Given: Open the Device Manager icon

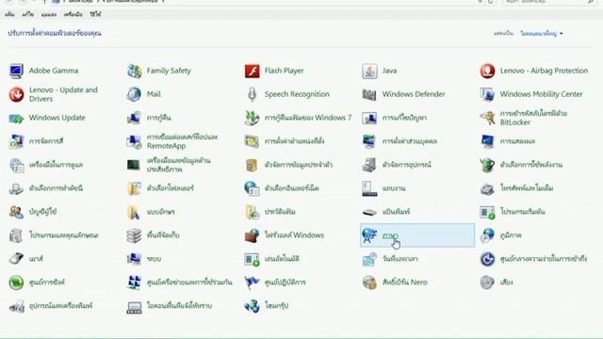Looking at the screenshot, I should [x=369, y=166].
